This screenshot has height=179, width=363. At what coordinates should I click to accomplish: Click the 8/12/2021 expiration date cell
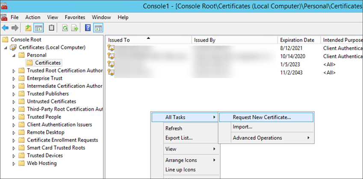(x=291, y=49)
